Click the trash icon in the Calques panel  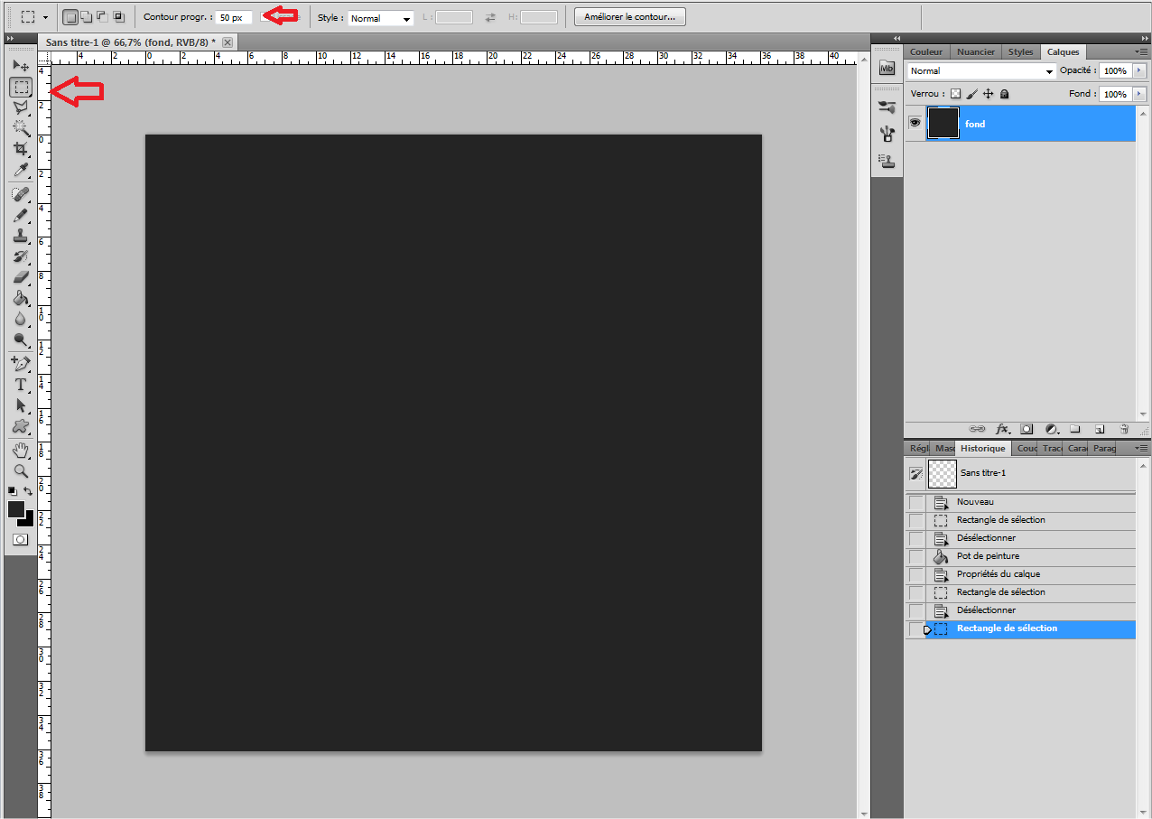click(x=1124, y=429)
